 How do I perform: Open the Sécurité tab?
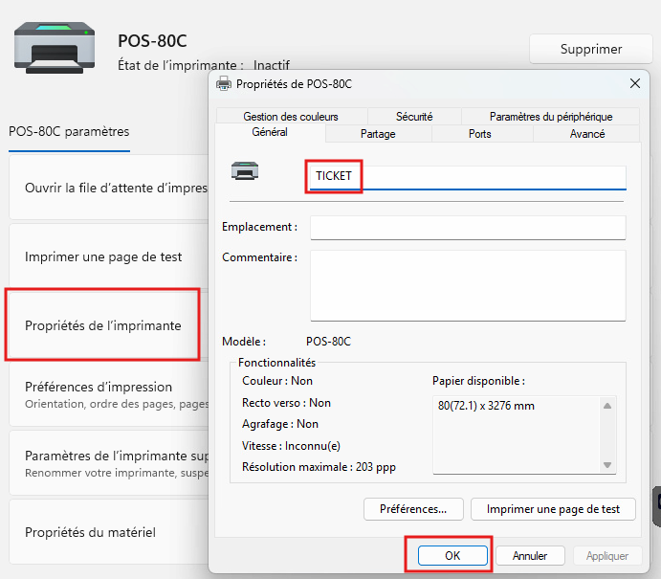pyautogui.click(x=413, y=117)
